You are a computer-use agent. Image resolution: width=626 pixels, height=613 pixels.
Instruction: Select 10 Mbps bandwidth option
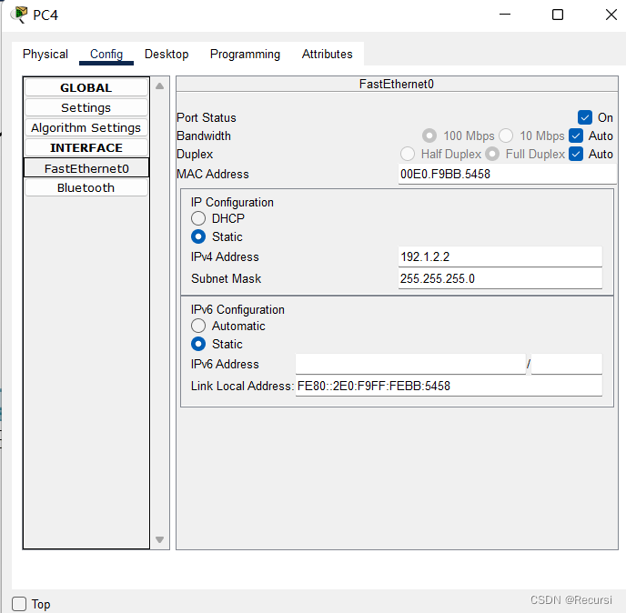click(506, 136)
